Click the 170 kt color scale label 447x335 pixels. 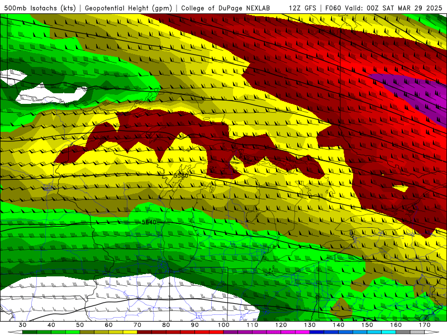pyautogui.click(x=425, y=325)
